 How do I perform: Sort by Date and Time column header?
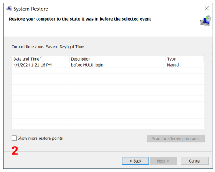26,59
